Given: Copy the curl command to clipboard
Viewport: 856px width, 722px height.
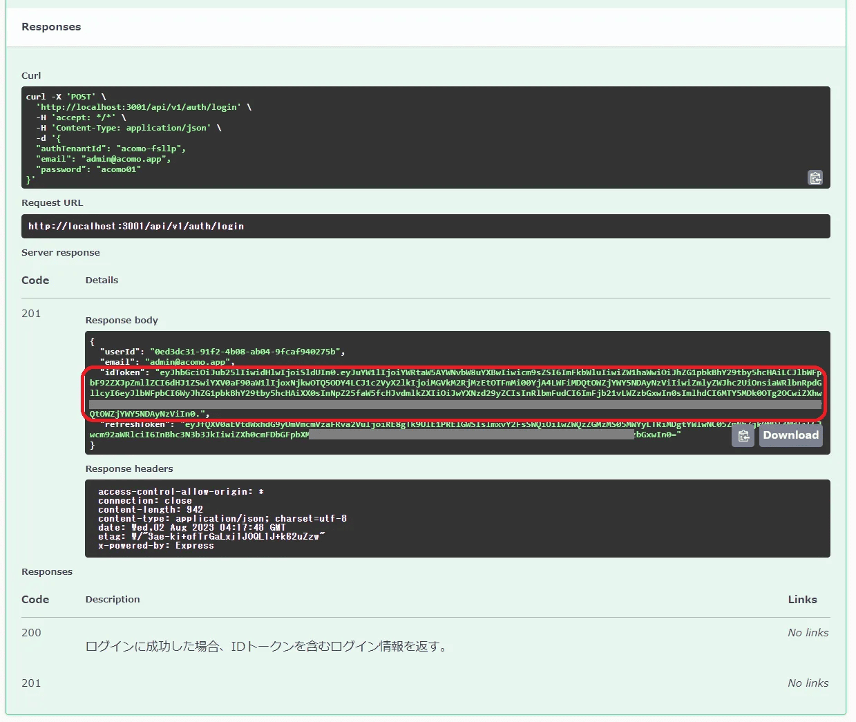Looking at the screenshot, I should click(815, 178).
